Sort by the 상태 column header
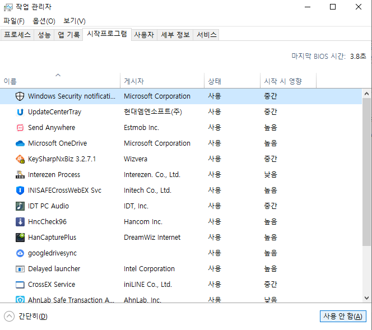 (232, 81)
